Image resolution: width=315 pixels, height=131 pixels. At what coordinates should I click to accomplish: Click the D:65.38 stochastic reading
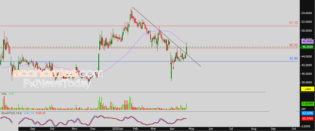(x=41, y=113)
